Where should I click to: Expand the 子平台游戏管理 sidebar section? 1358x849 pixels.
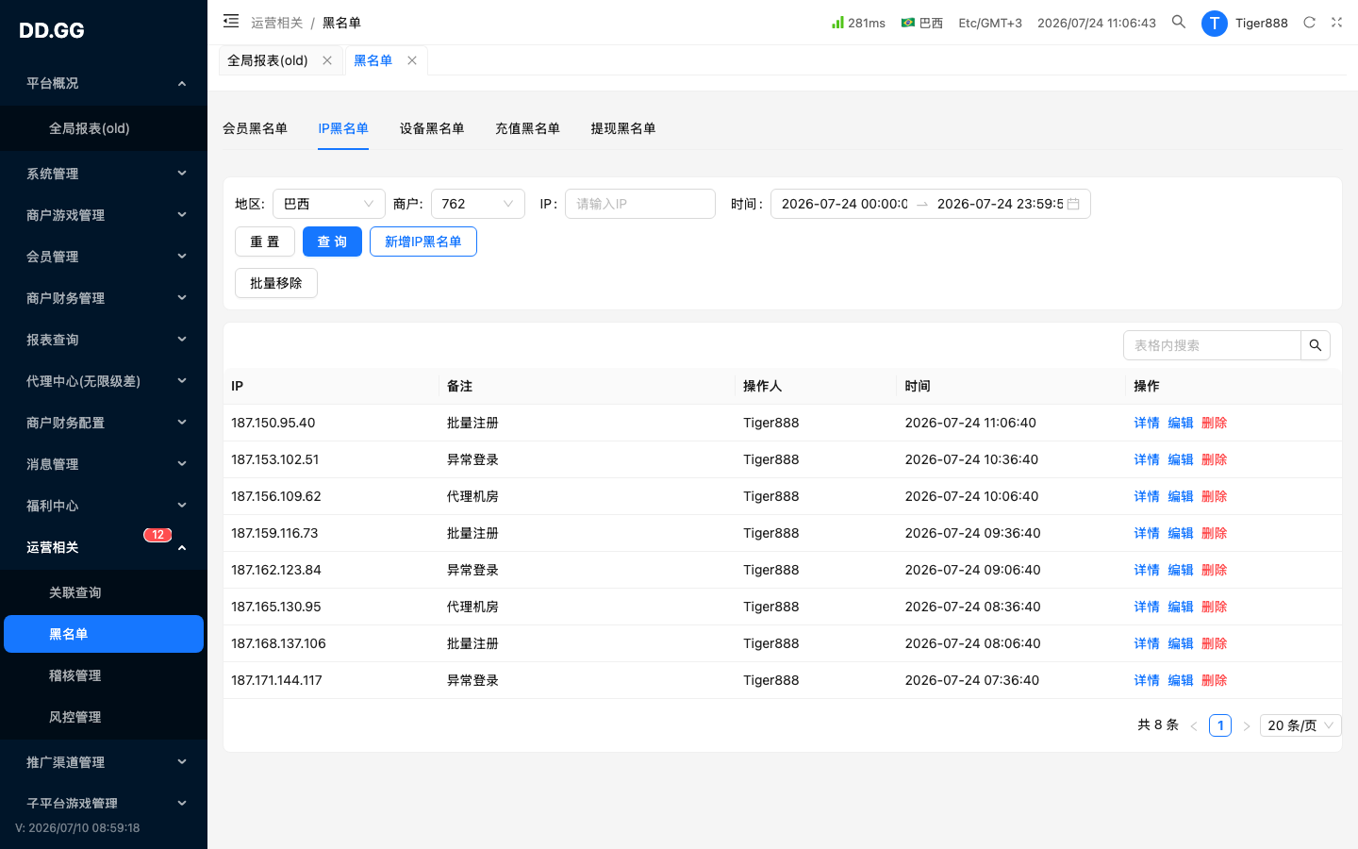pyautogui.click(x=104, y=804)
